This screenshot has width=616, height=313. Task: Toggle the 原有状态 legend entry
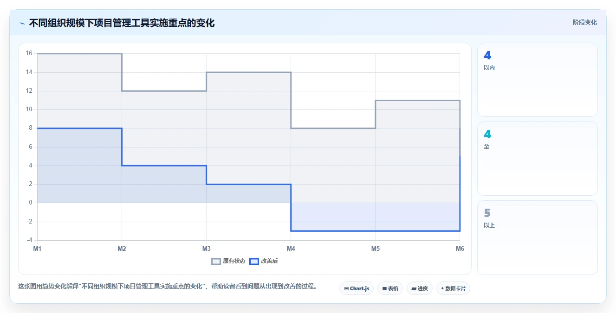click(228, 261)
